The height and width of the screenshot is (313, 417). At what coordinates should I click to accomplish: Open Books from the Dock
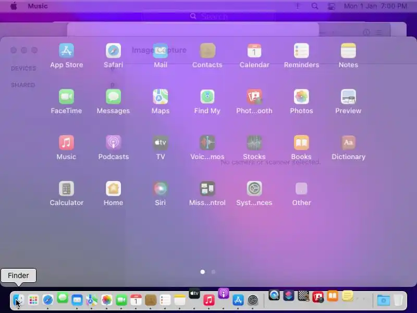pyautogui.click(x=333, y=296)
